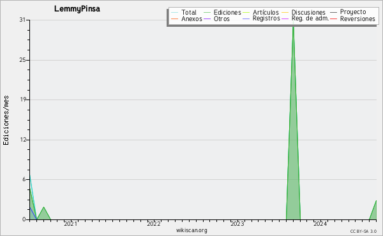Viewport: 383px width, 236px height.
Task: Click the 6 y-axis value
Action: [24, 179]
